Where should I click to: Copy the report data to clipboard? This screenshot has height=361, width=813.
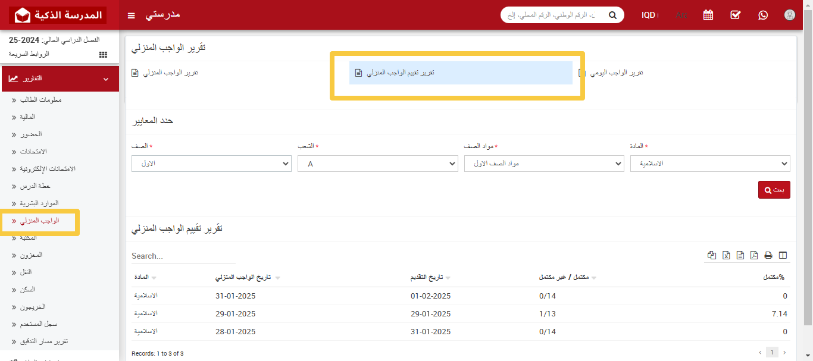point(712,255)
